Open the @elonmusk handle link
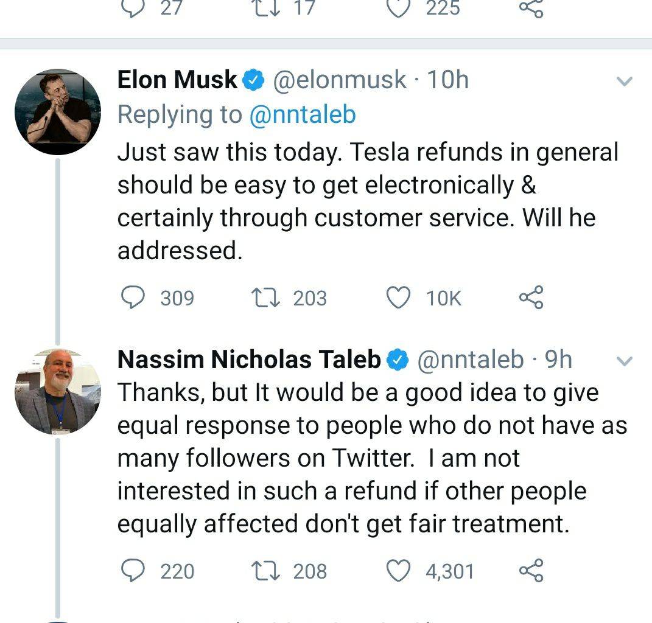This screenshot has height=623, width=652. [339, 80]
